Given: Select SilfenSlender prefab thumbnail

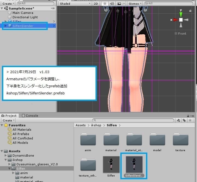Looking at the screenshot, I should click(x=134, y=165).
